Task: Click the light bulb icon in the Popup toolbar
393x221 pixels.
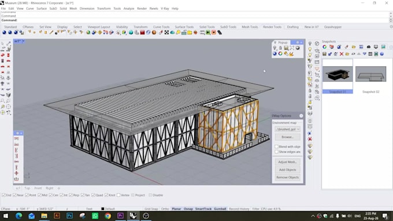Action: pyautogui.click(x=275, y=48)
